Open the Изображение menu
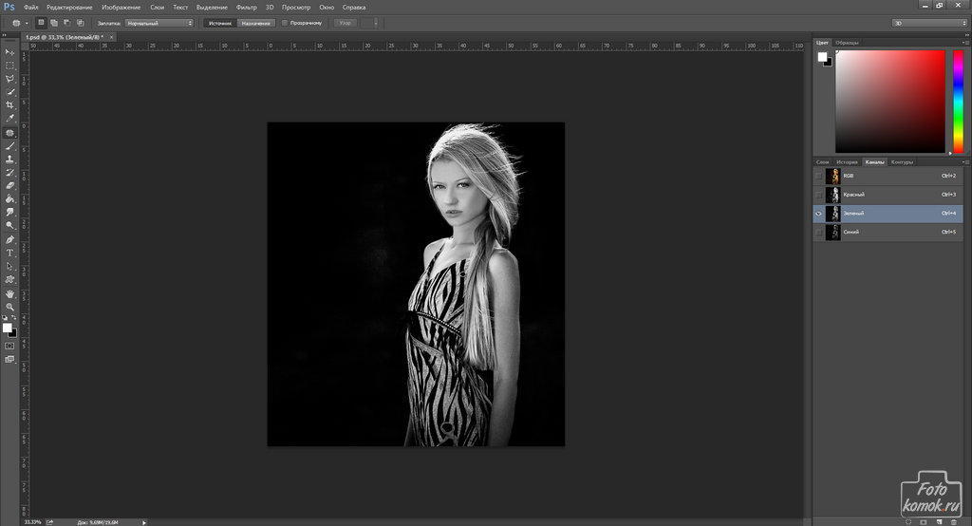 click(121, 8)
